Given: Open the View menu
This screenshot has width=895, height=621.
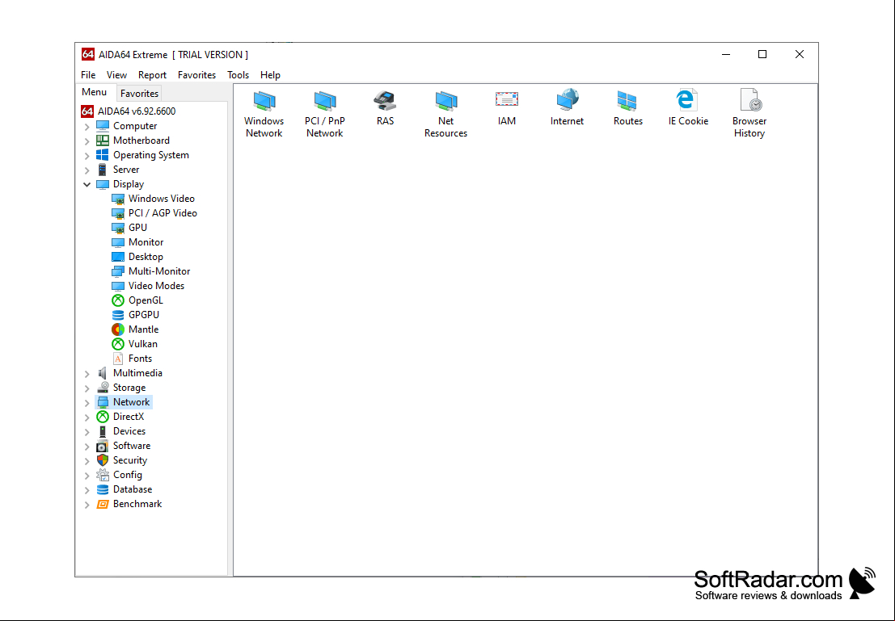Looking at the screenshot, I should [x=116, y=75].
